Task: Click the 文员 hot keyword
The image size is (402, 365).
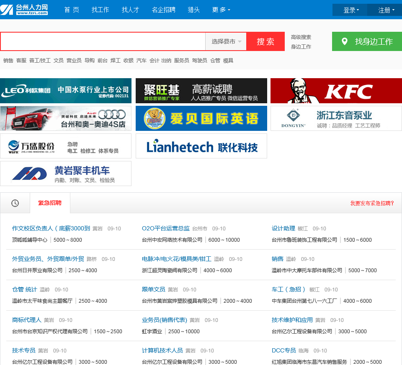Action: [59, 61]
